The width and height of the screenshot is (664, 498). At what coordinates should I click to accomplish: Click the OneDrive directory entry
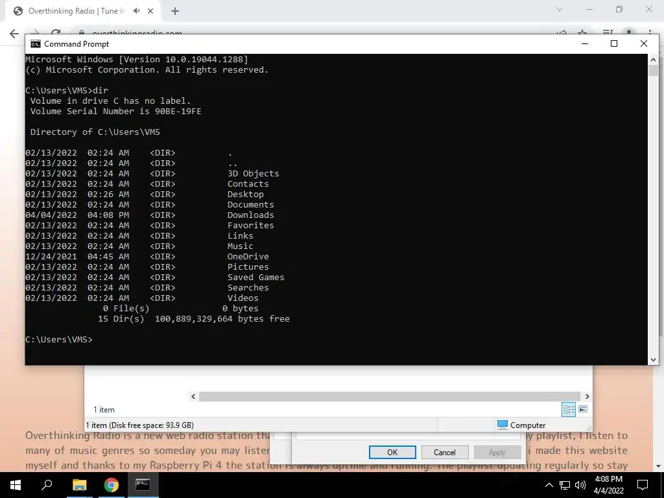[x=248, y=257]
